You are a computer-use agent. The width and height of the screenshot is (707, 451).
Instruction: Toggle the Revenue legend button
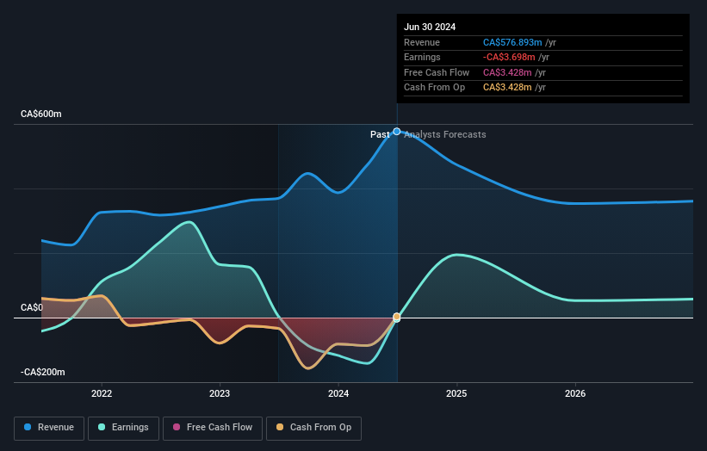(49, 428)
